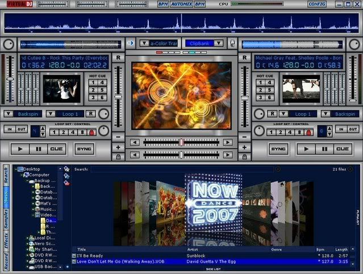Toggle left pitch lock icon

118,157
